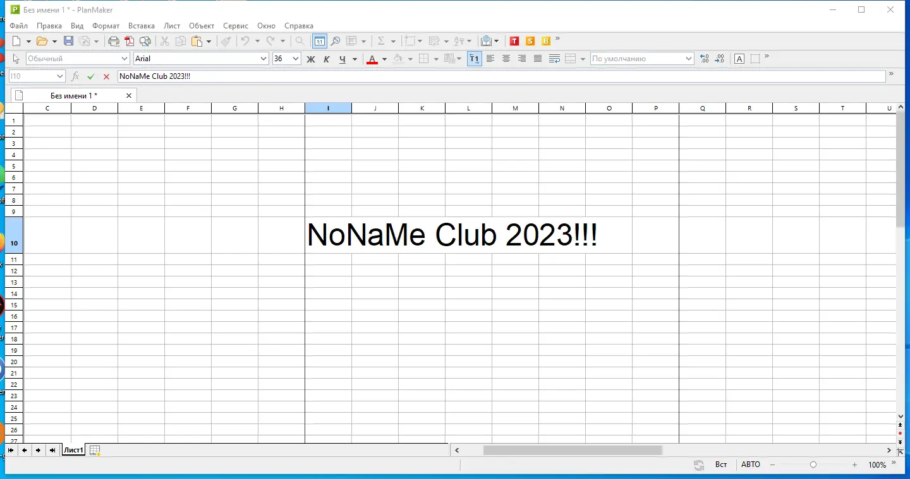The height and width of the screenshot is (479, 910).
Task: Select column header M
Action: pos(516,108)
